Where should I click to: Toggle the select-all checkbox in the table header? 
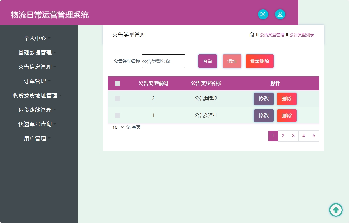click(117, 83)
